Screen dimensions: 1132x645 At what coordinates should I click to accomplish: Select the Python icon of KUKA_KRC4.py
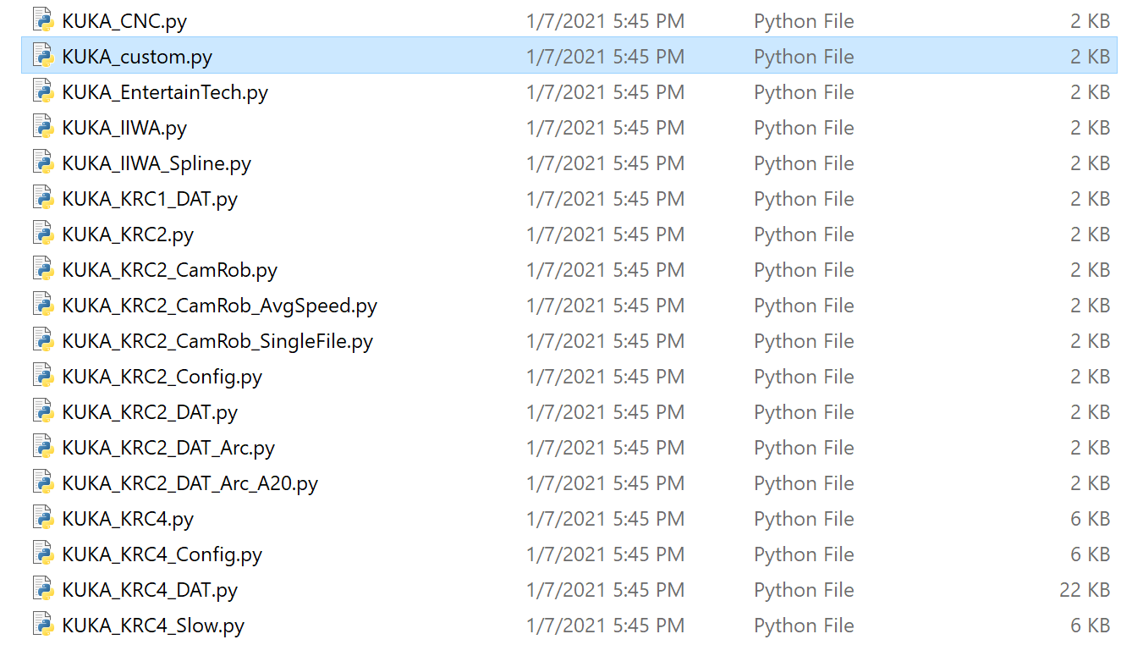click(42, 517)
